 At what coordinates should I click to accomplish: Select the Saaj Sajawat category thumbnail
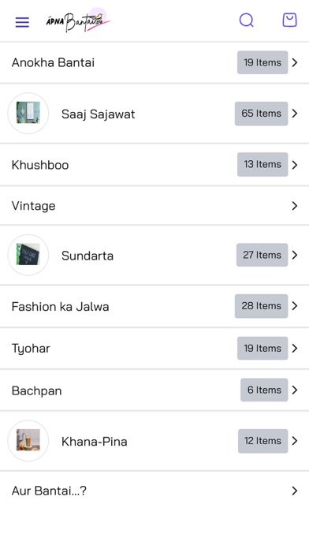pyautogui.click(x=28, y=113)
